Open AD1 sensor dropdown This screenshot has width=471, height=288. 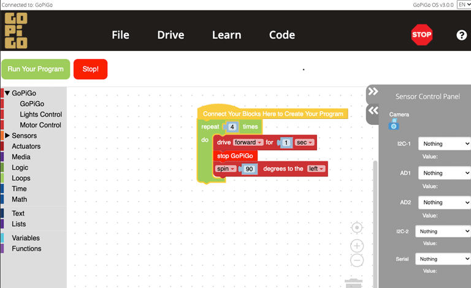[444, 173]
